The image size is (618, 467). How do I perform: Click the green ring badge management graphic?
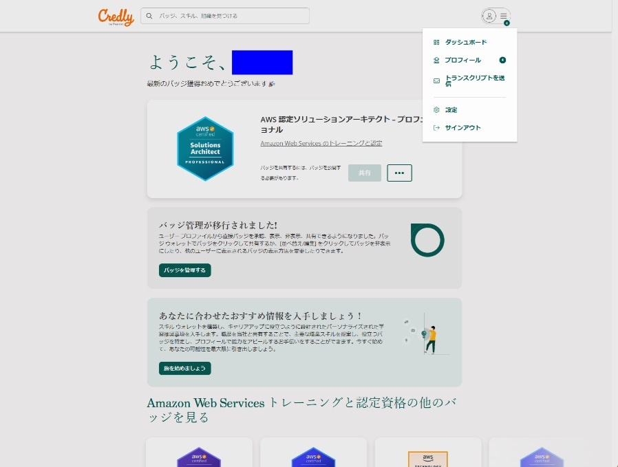427,240
